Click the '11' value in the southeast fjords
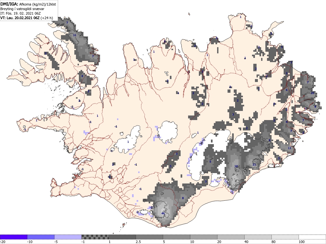This screenshot has width=326, height=244. pos(289,148)
